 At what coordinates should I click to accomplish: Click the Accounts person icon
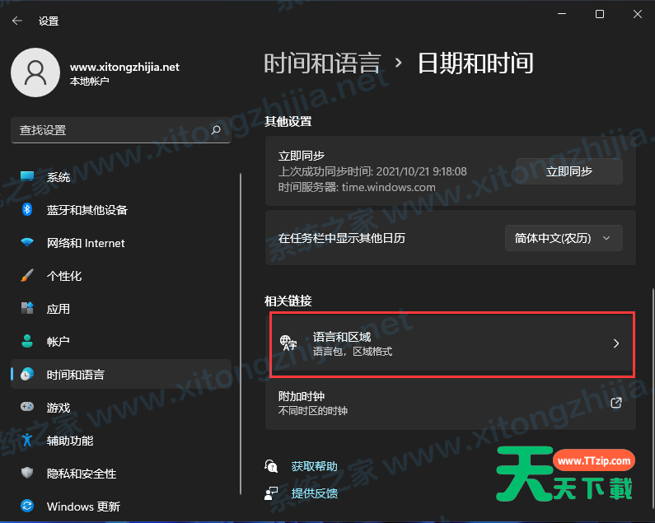click(x=27, y=341)
